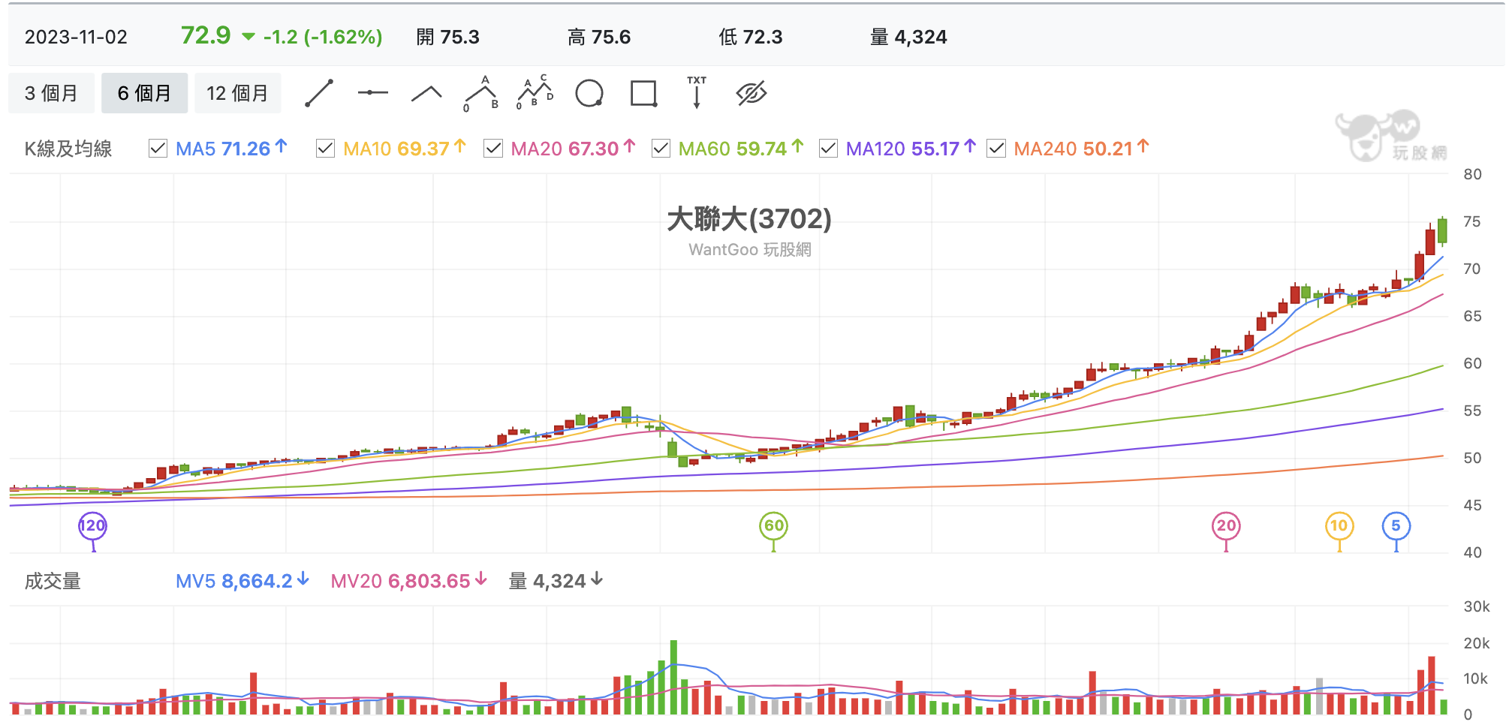The width and height of the screenshot is (1509, 725).
Task: Click the MA20 67.30 label
Action: 573,149
